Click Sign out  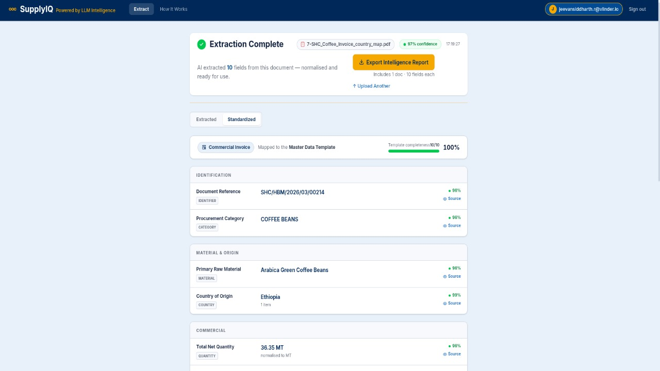[x=637, y=9]
